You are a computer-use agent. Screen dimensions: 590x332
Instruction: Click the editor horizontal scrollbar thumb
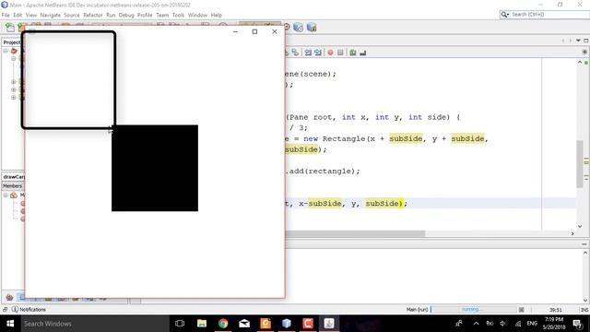click(355, 233)
